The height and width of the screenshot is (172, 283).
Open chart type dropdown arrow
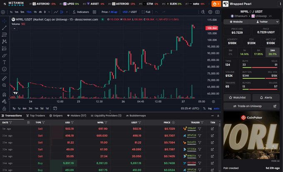pos(67,12)
